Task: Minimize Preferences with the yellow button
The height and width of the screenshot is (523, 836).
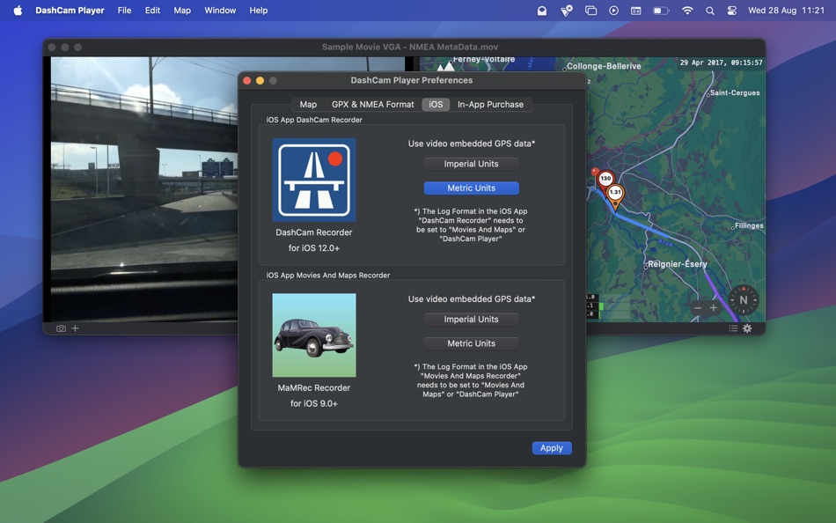Action: pos(260,81)
